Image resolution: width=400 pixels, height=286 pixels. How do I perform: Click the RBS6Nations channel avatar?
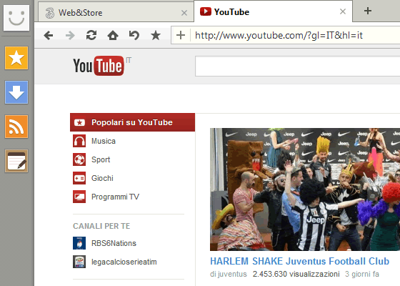79,243
